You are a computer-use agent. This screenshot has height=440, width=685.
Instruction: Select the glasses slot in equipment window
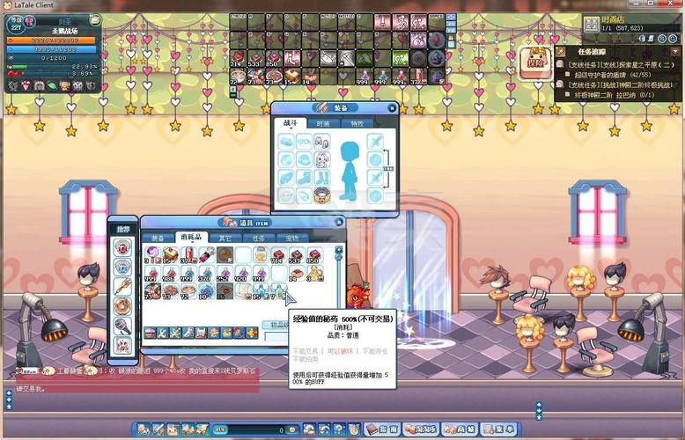tap(304, 142)
